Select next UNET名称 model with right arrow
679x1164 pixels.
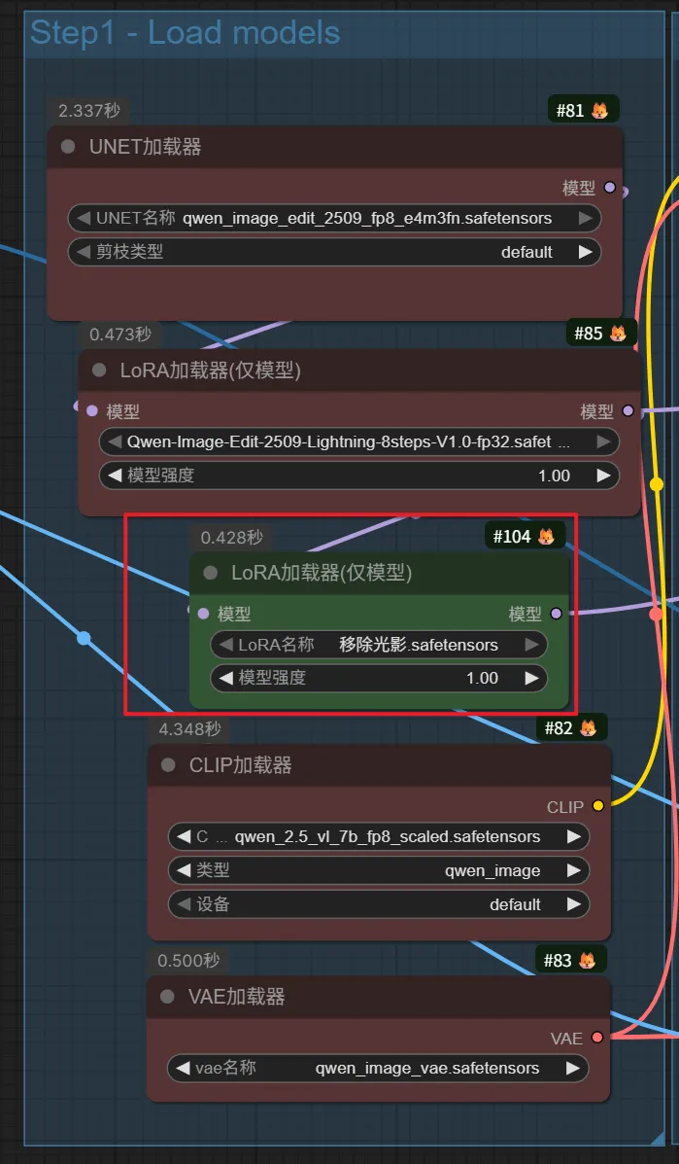[x=586, y=218]
